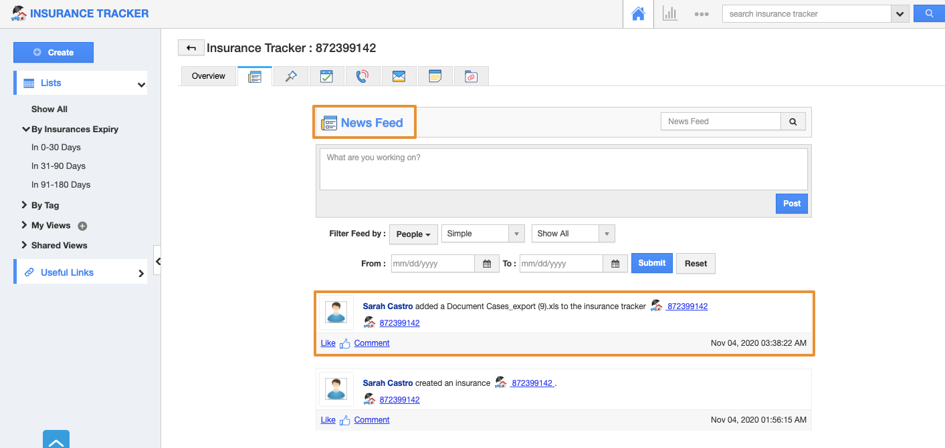Open the header search dropdown arrow
The width and height of the screenshot is (945, 448).
point(900,14)
